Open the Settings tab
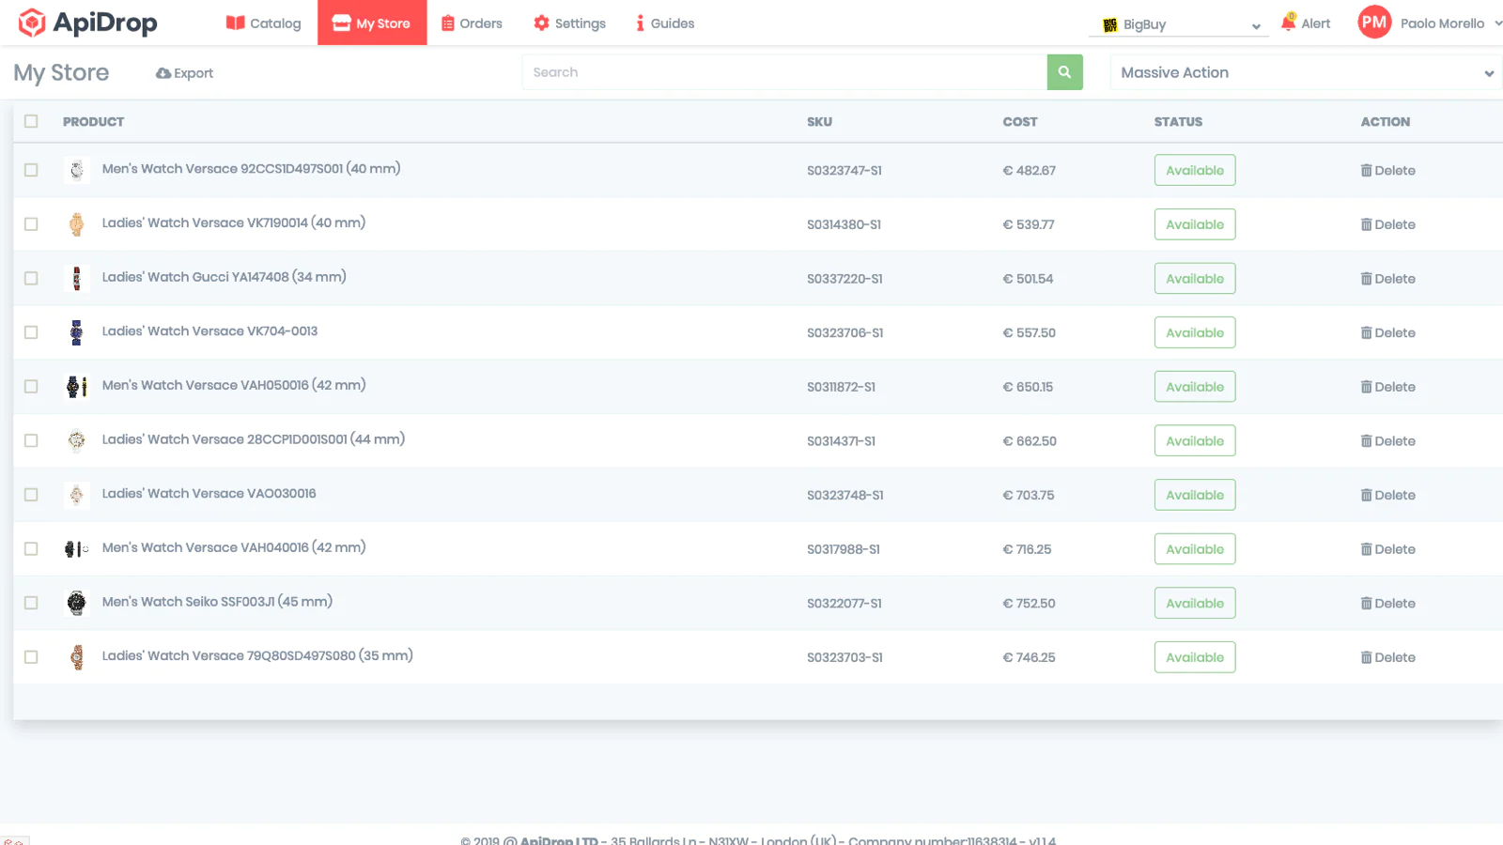 tap(569, 23)
